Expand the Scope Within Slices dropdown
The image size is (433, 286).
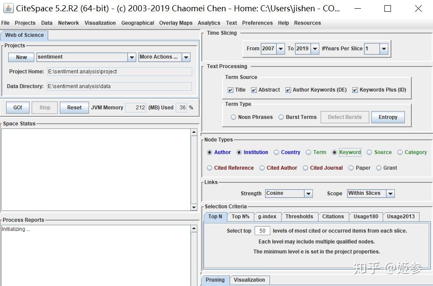pyautogui.click(x=390, y=194)
